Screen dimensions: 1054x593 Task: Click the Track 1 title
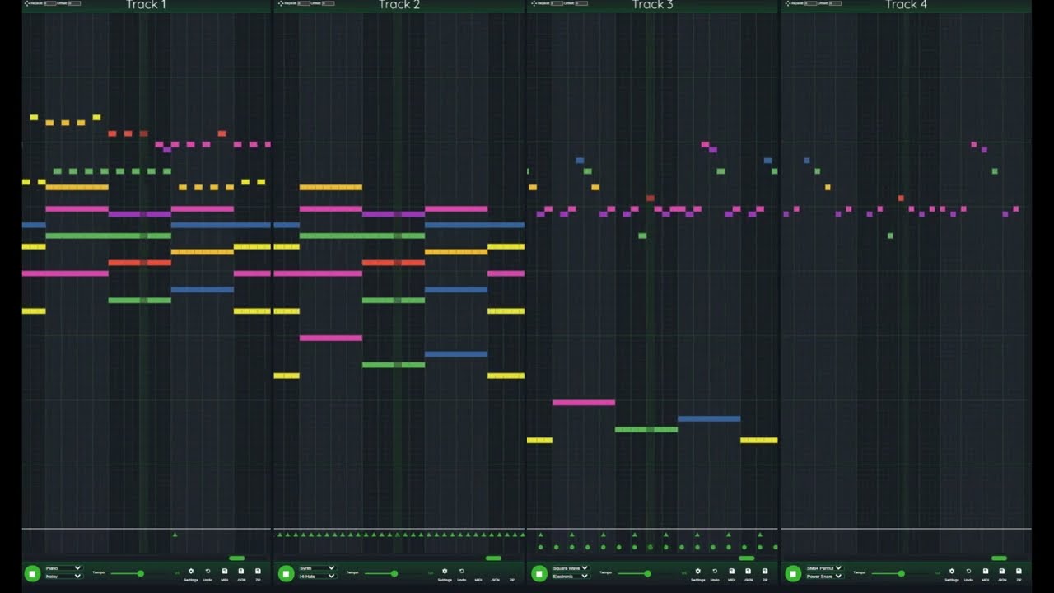point(147,5)
